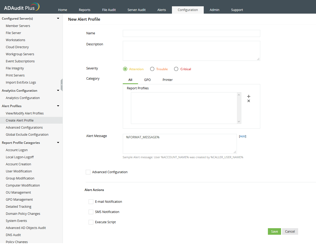Open Workstations in sidebar
316x246 pixels.
[16, 40]
